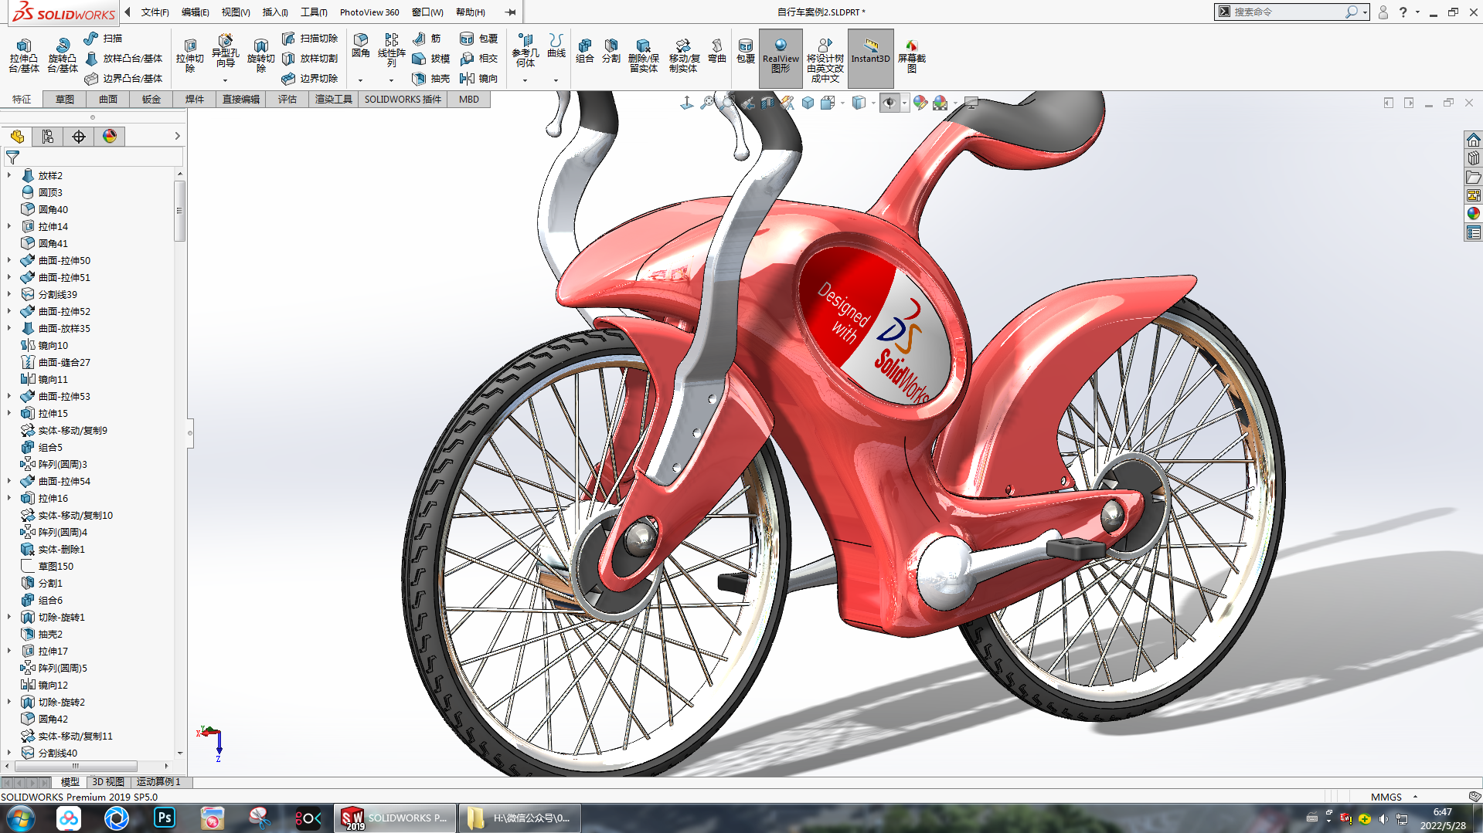1483x833 pixels.
Task: Select the 线性阵列 (Linear Pattern) tool
Action: (x=391, y=50)
